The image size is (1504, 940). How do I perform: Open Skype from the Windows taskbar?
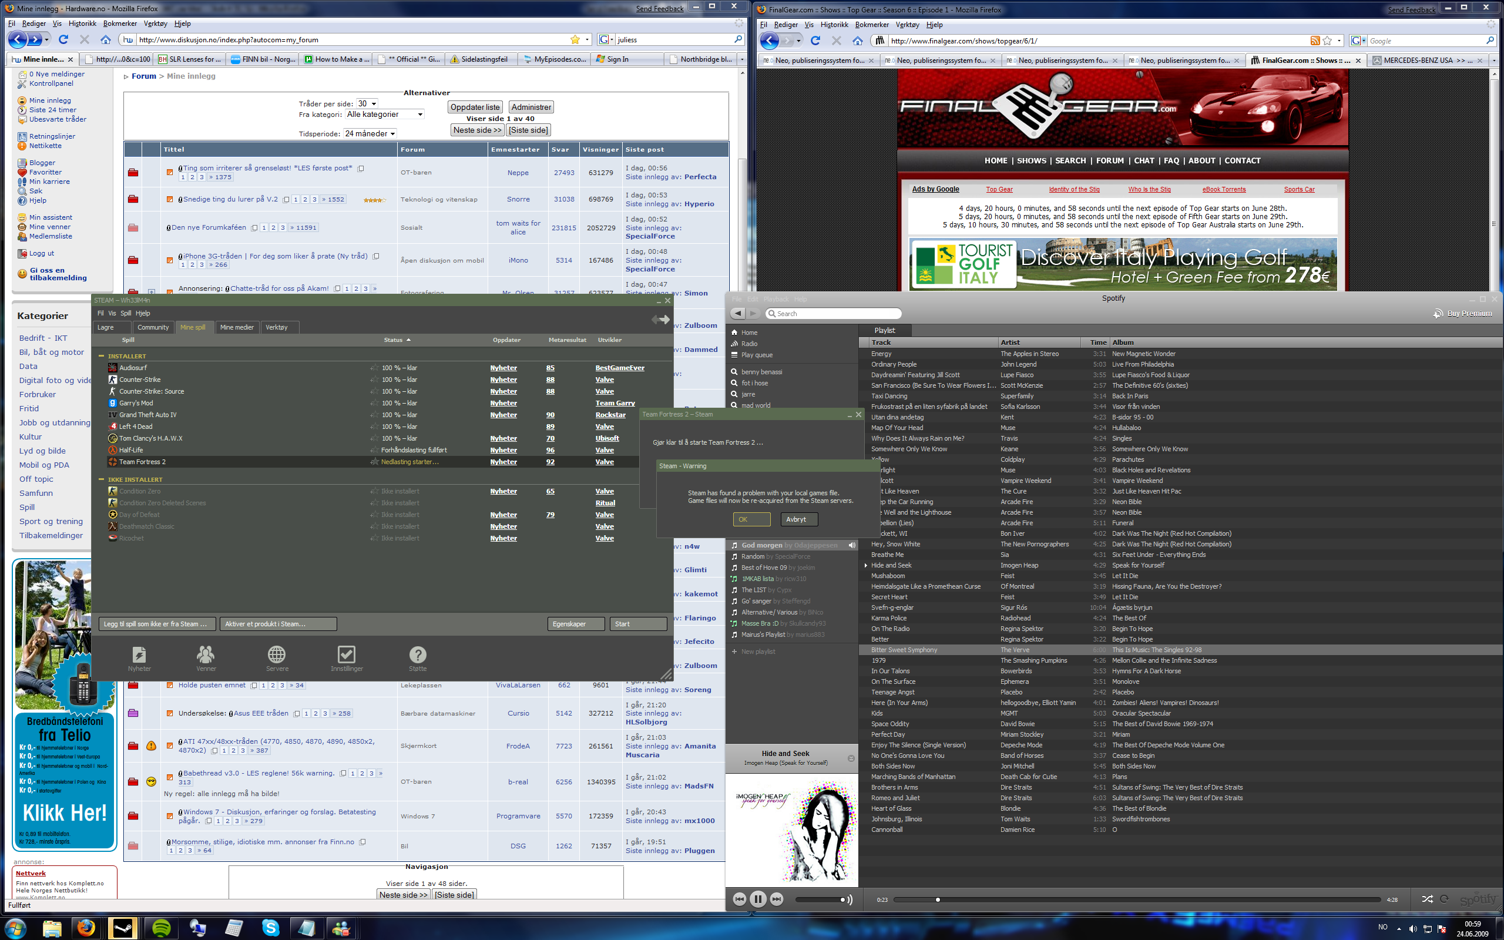click(271, 928)
